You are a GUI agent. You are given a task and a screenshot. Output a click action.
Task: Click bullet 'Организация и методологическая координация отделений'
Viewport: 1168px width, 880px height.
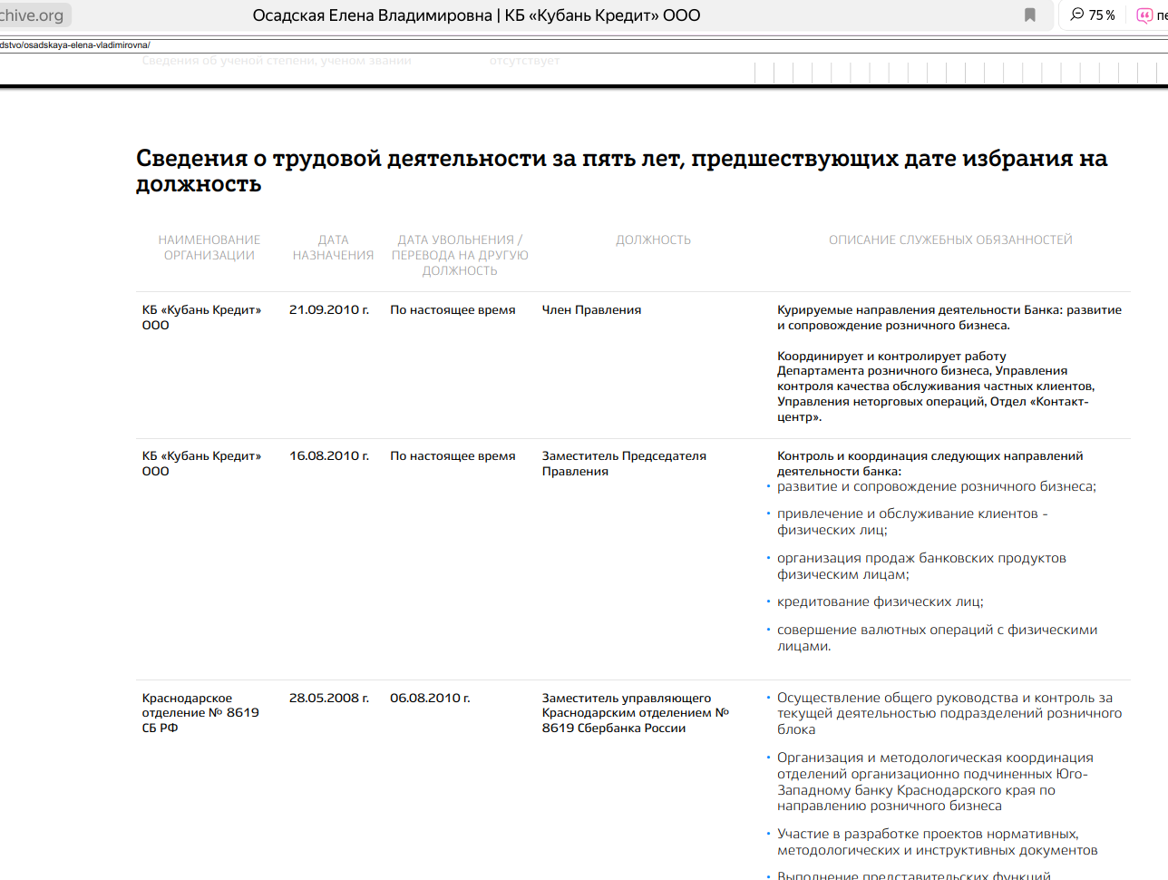[x=935, y=781]
